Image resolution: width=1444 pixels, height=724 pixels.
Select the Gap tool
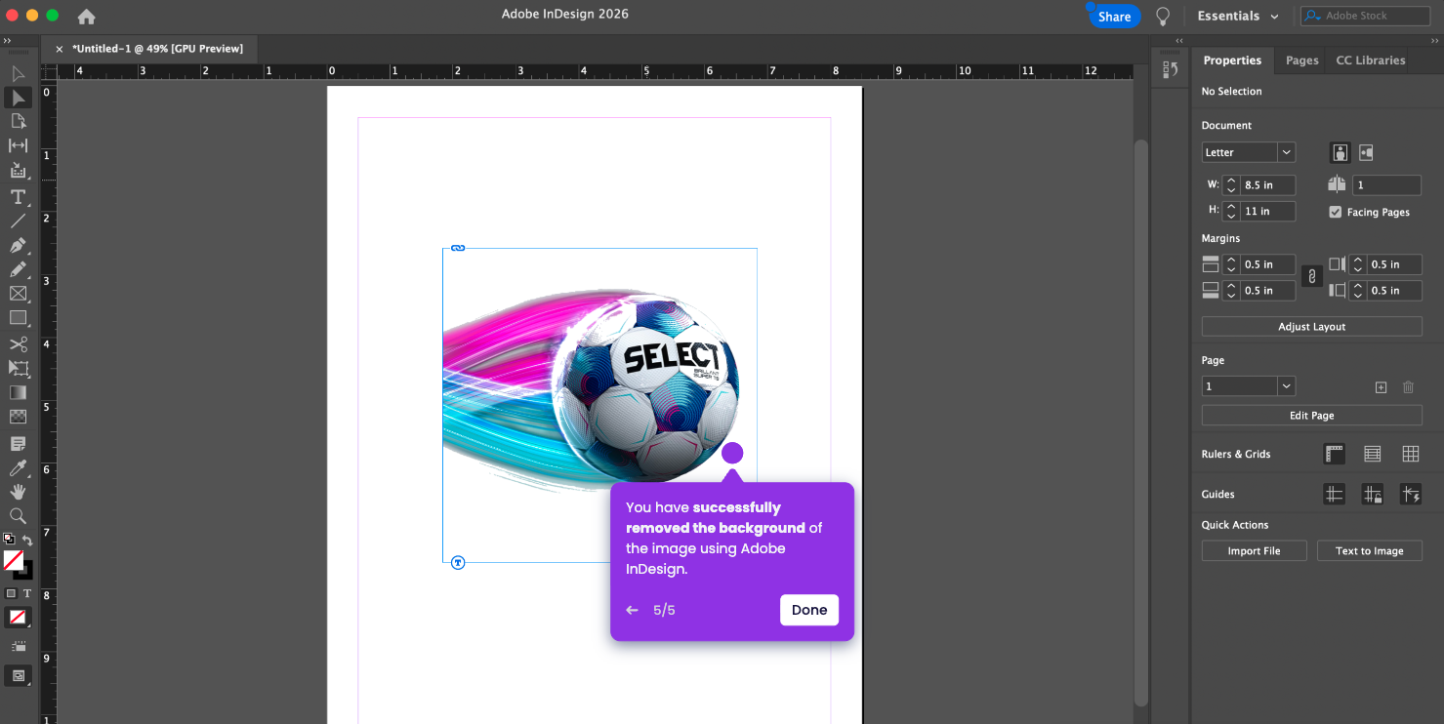[18, 145]
